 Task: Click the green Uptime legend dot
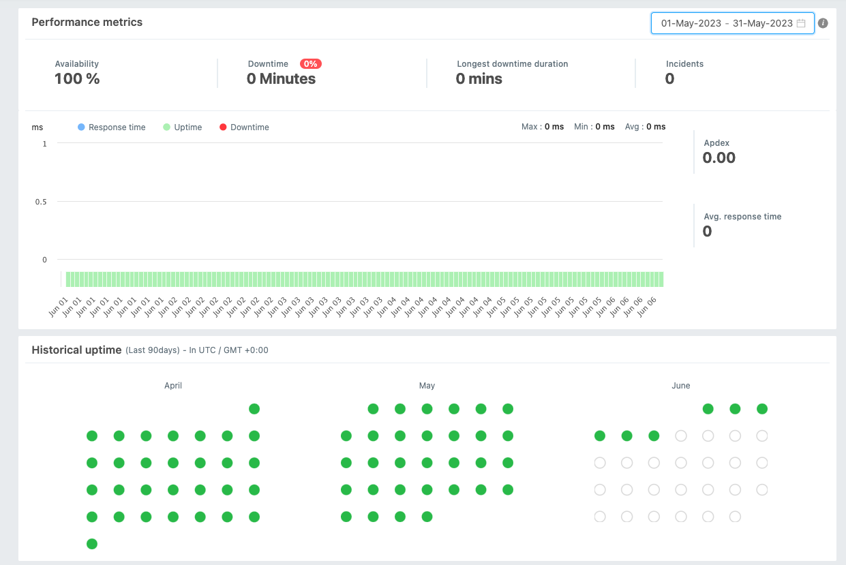(168, 127)
